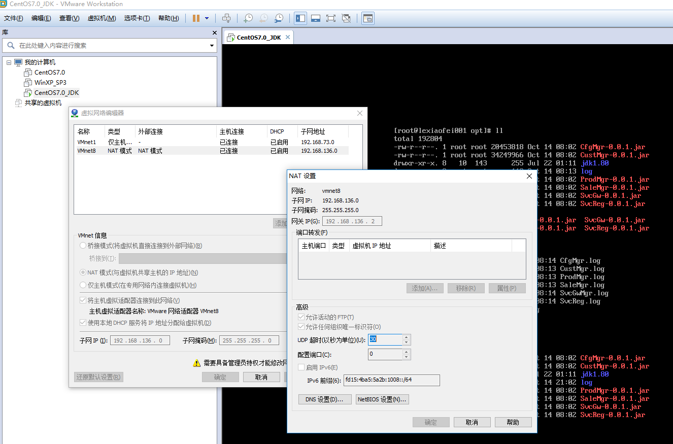Click the CentOS7.0 VM icon in tree
The width and height of the screenshot is (673, 444).
click(x=28, y=73)
